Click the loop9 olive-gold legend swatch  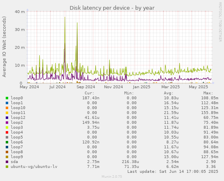point(7,157)
